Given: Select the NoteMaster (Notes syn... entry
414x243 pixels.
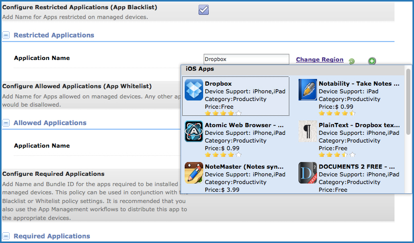Looking at the screenshot, I should [x=244, y=167].
